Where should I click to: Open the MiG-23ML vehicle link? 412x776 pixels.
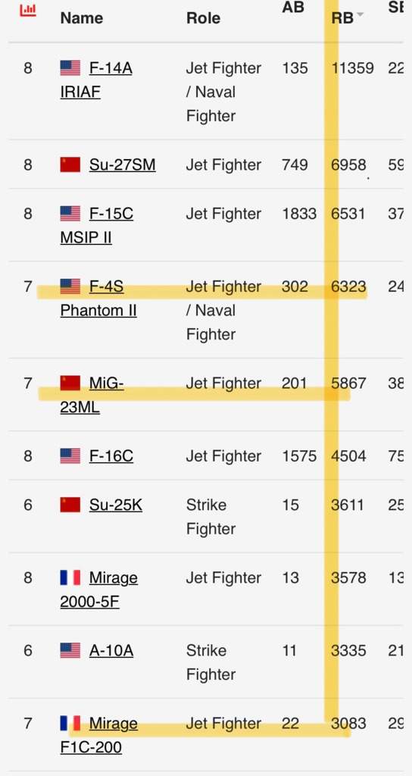(x=92, y=395)
